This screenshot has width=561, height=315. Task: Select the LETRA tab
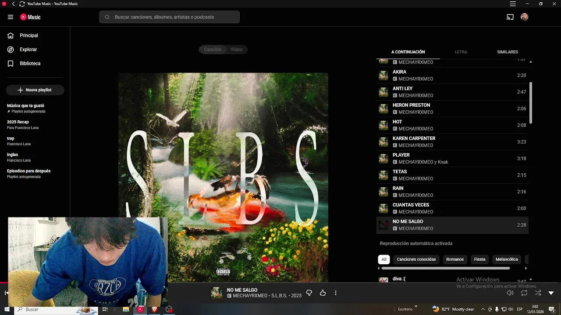tap(461, 52)
